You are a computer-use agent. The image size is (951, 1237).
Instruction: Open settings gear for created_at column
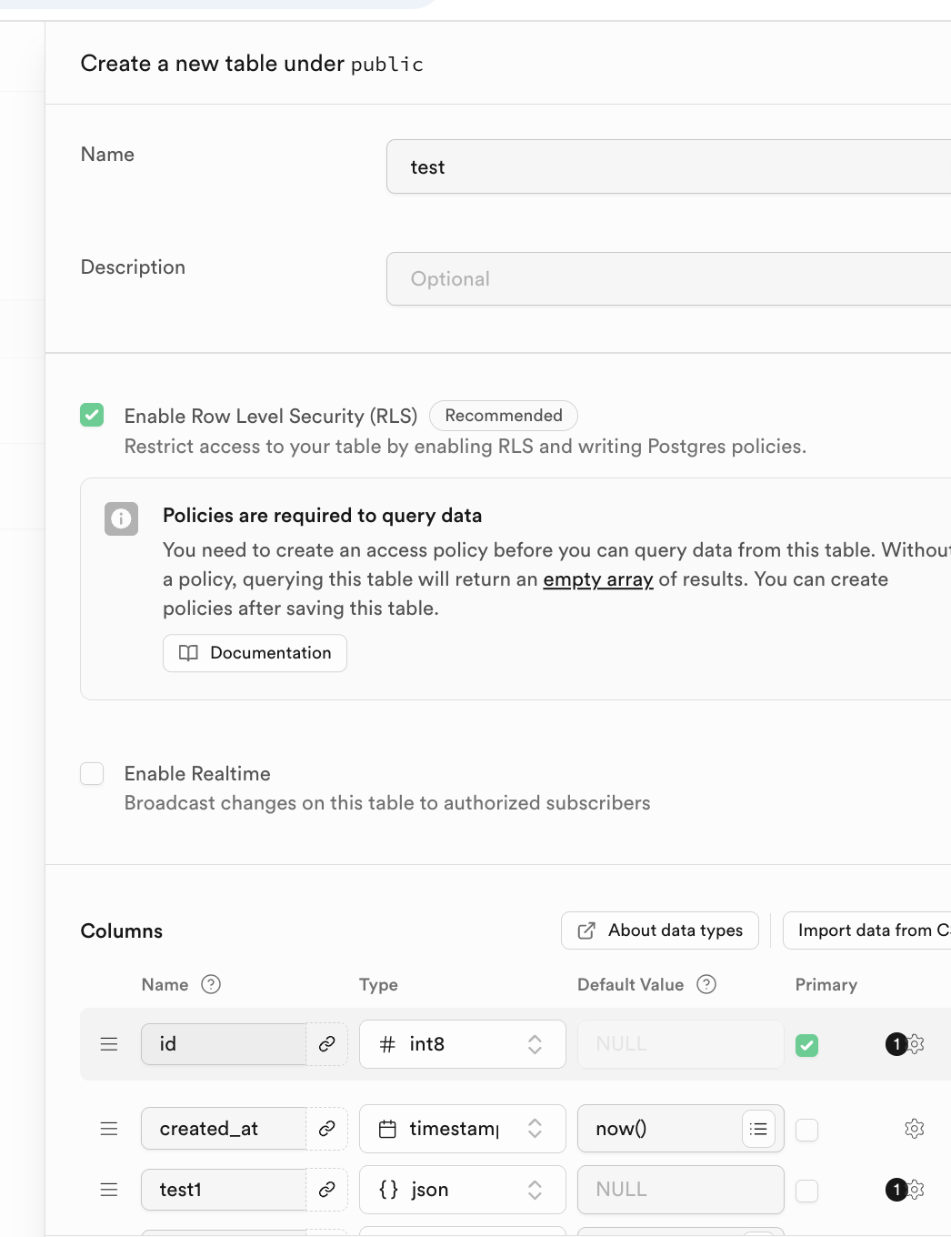coord(914,1129)
